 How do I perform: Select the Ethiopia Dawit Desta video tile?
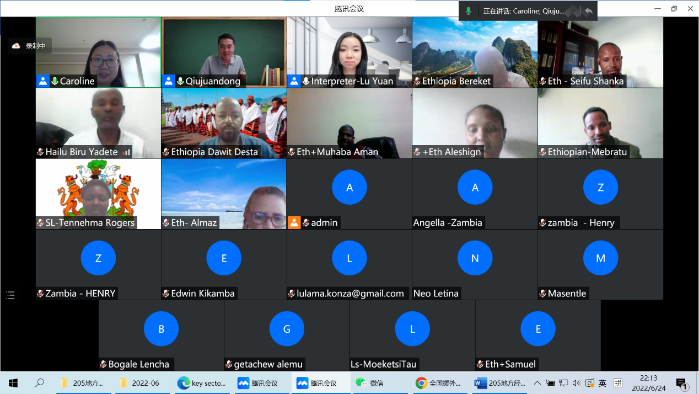224,123
